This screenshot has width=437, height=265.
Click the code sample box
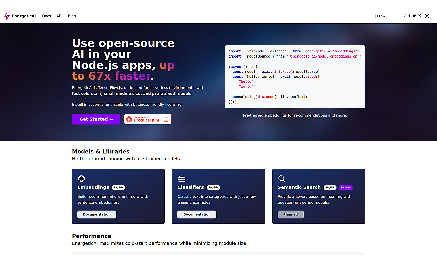click(x=295, y=77)
